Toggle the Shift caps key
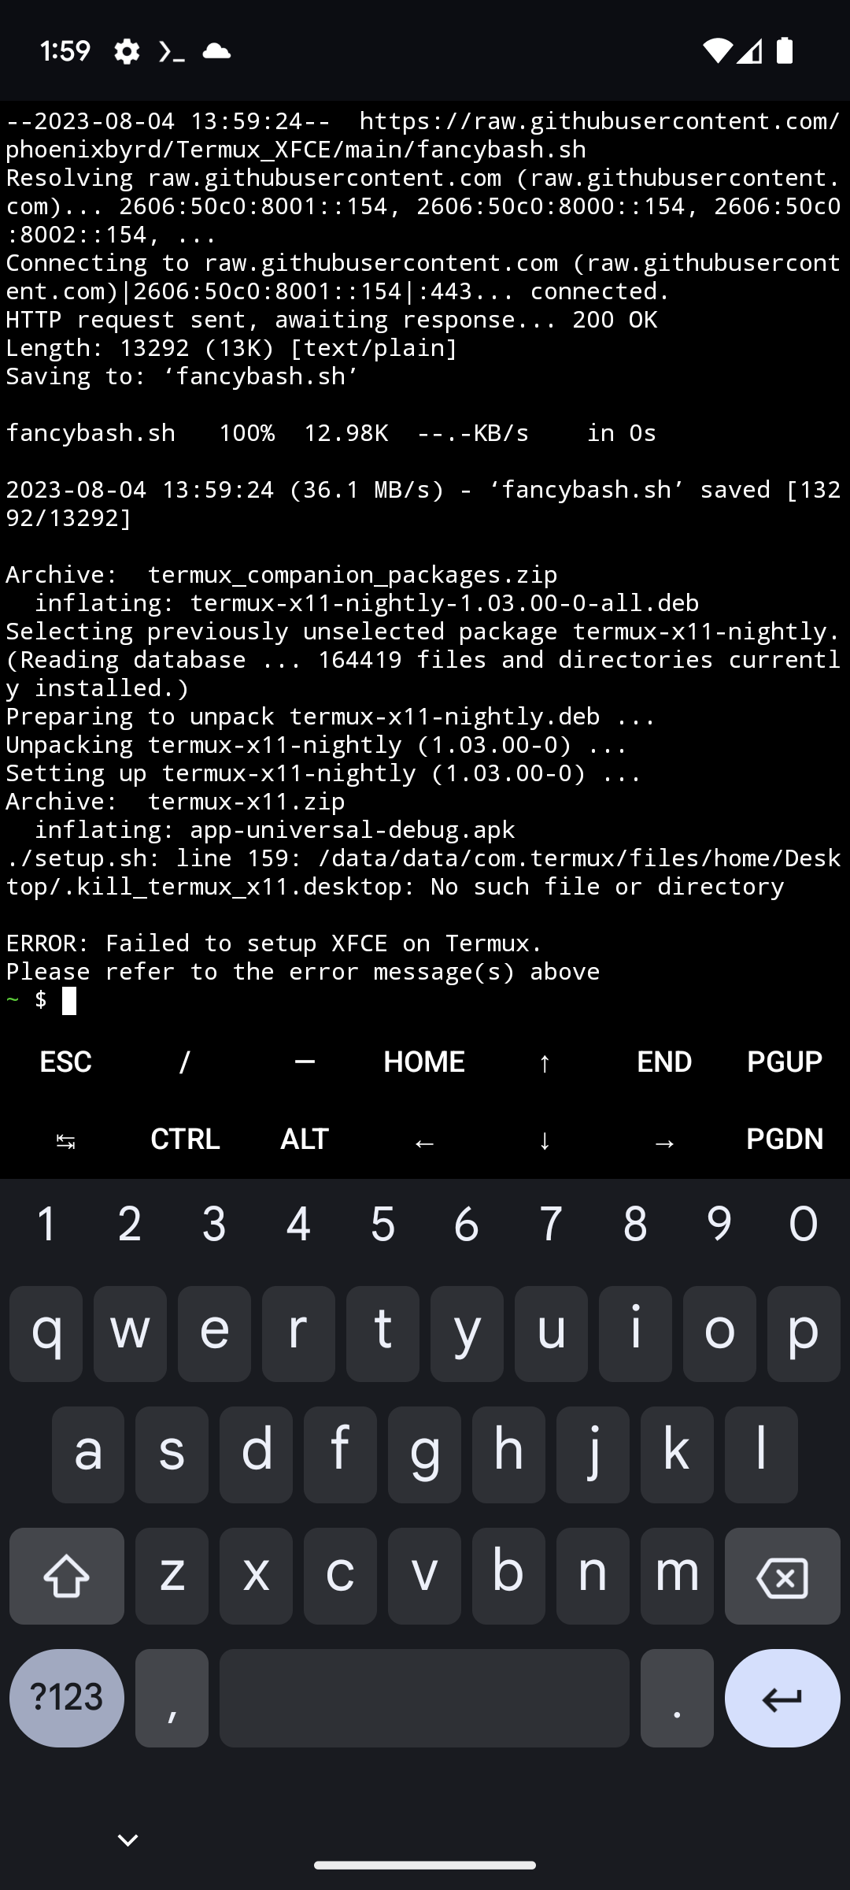 67,1576
